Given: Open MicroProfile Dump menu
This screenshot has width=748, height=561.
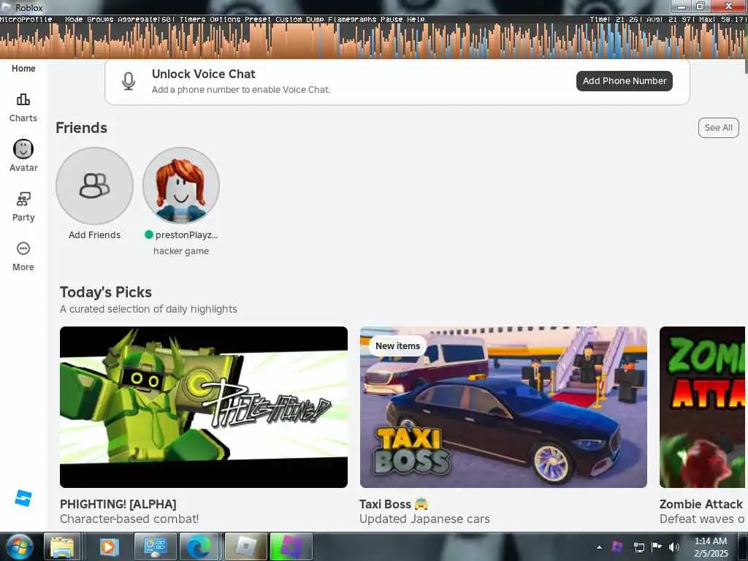Looking at the screenshot, I should coord(315,20).
